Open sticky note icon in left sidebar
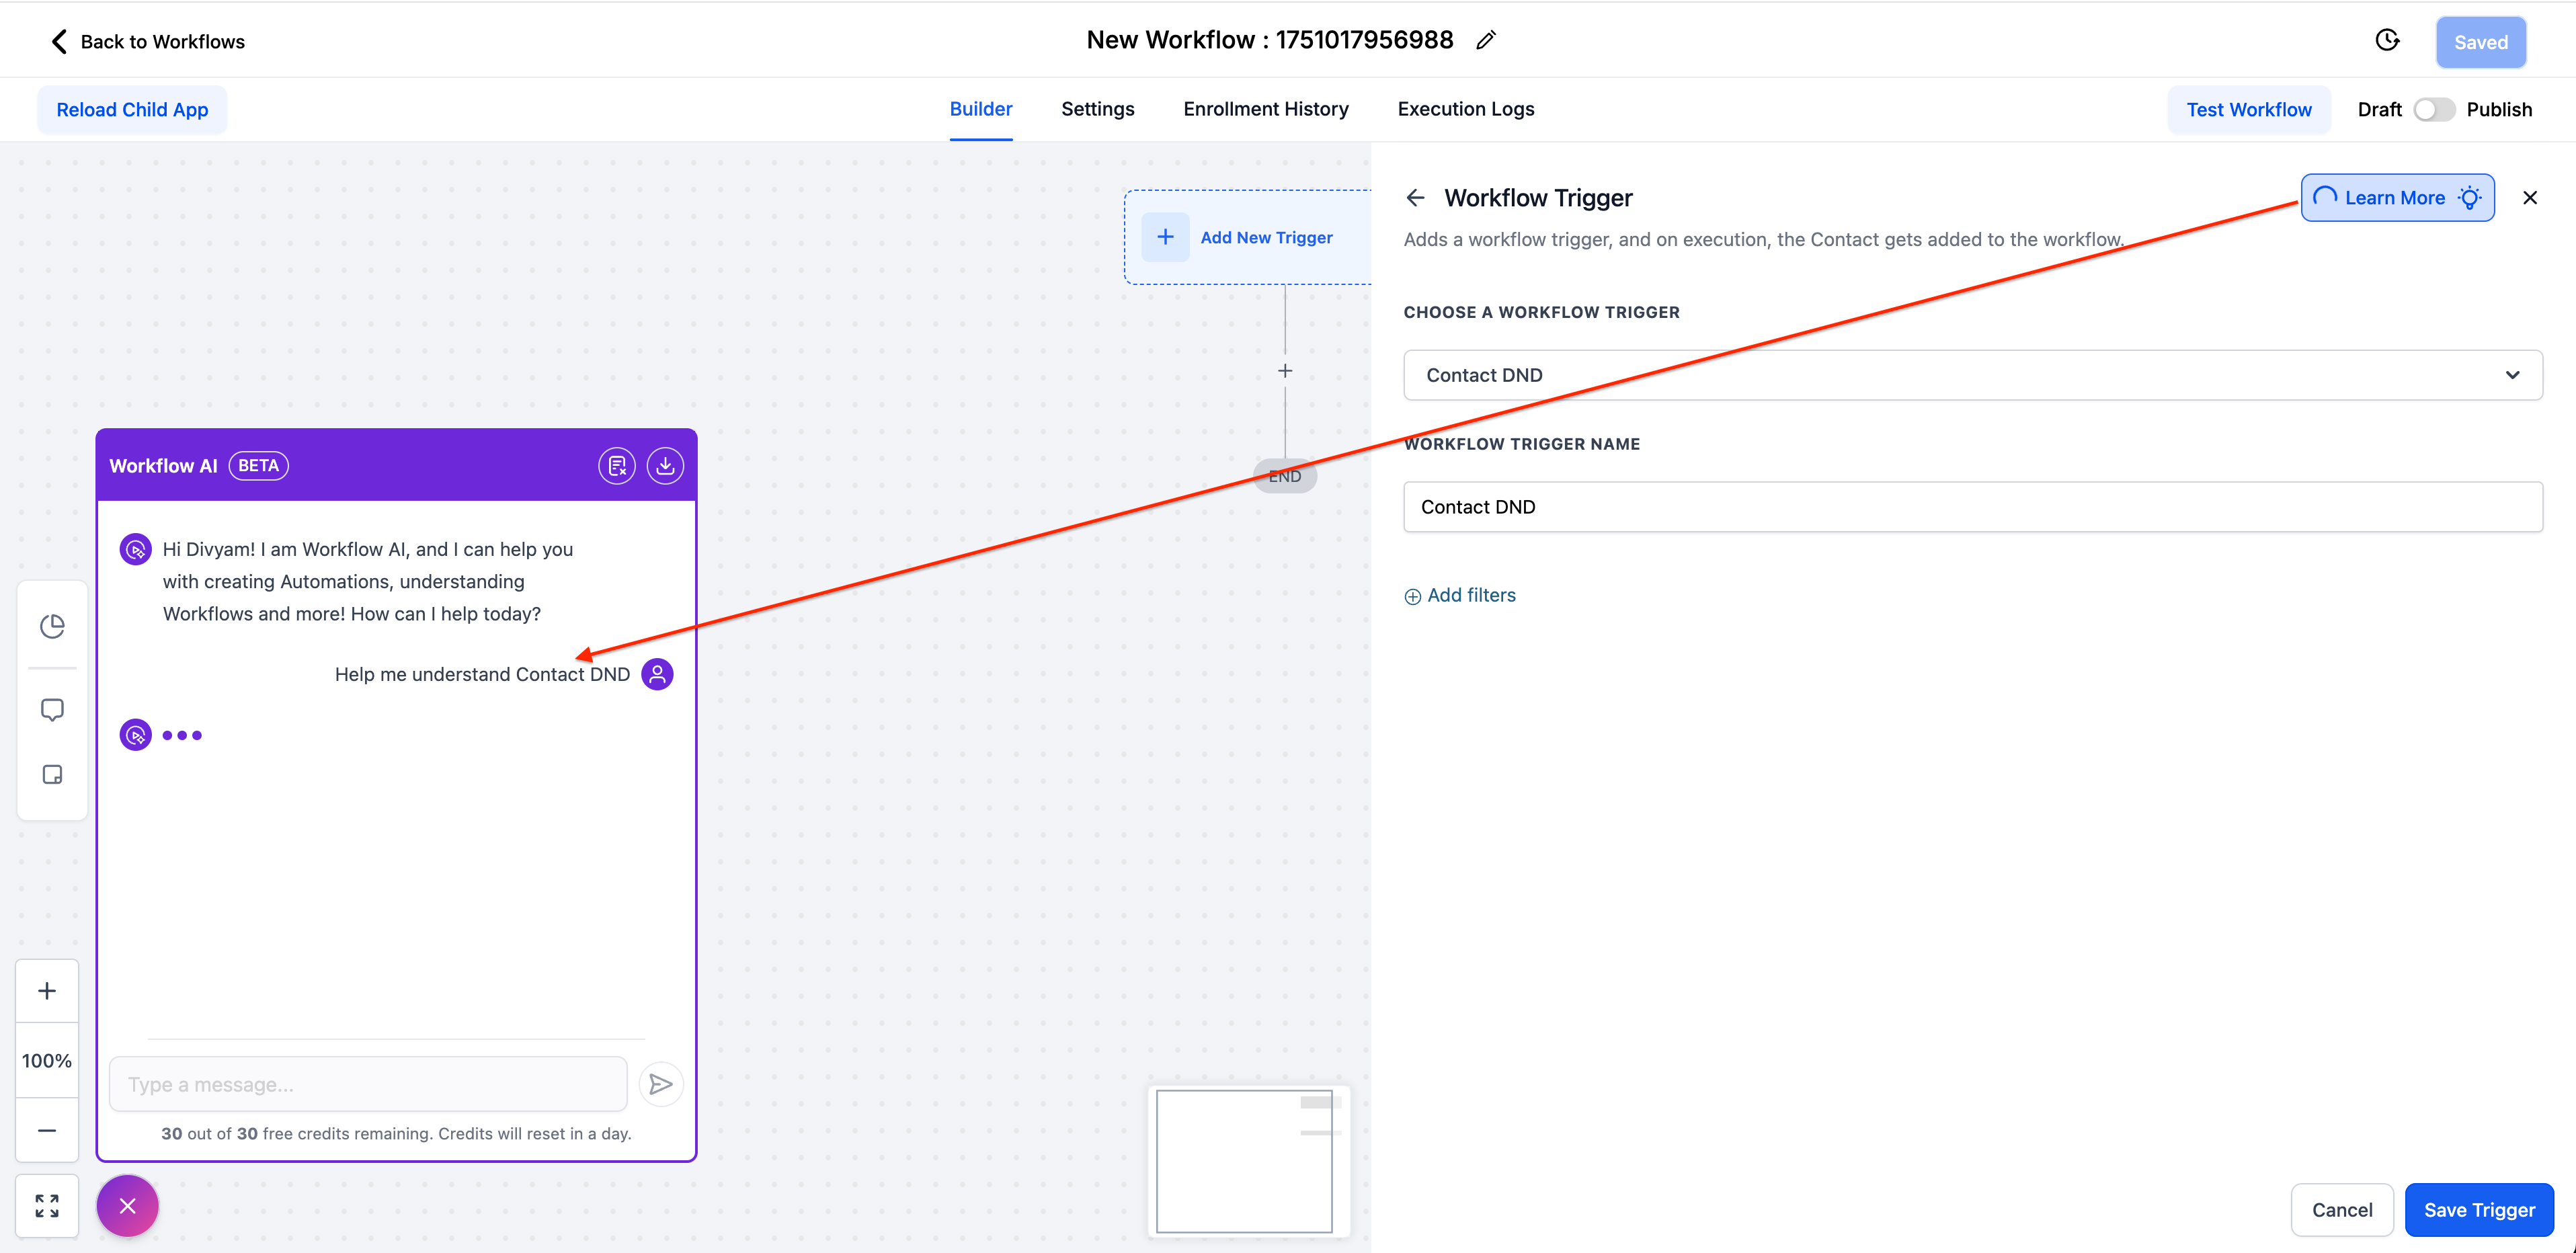The image size is (2576, 1253). click(x=52, y=775)
